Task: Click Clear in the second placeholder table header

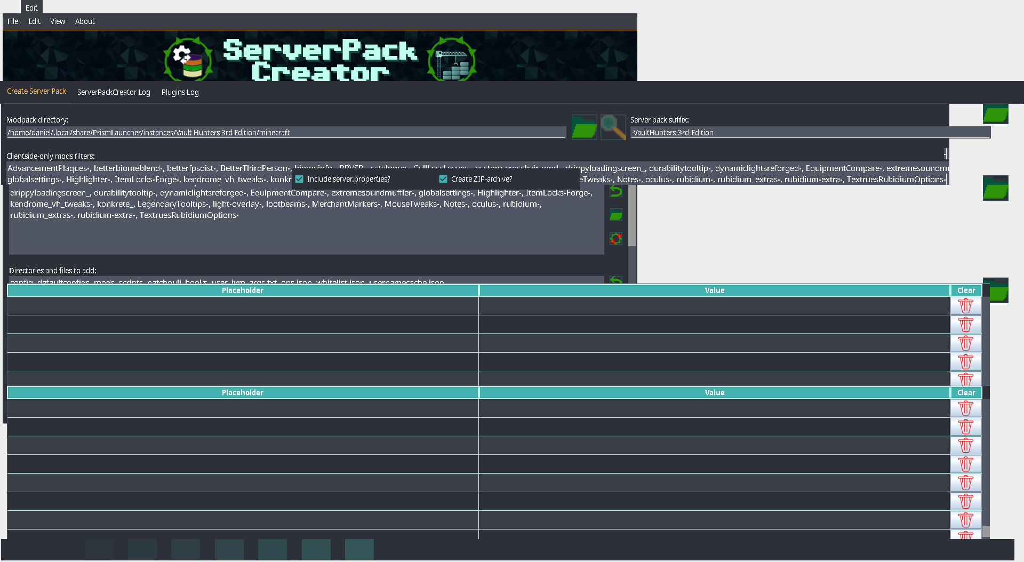Action: click(965, 392)
